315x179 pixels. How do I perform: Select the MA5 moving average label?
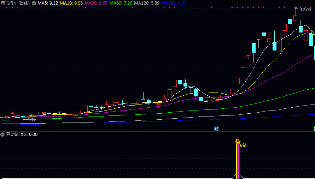[x=48, y=3]
